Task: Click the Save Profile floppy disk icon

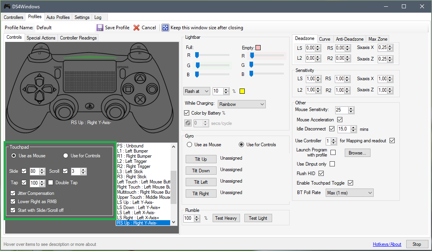Action: pos(100,28)
